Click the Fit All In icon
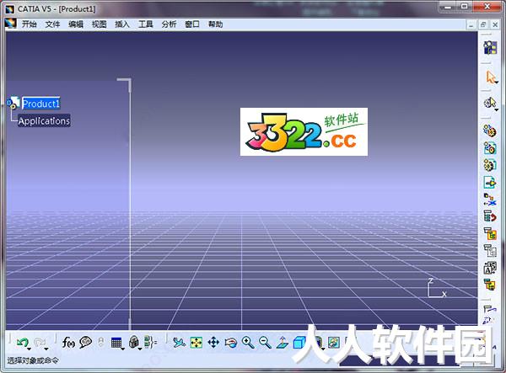The image size is (506, 373). click(x=196, y=343)
